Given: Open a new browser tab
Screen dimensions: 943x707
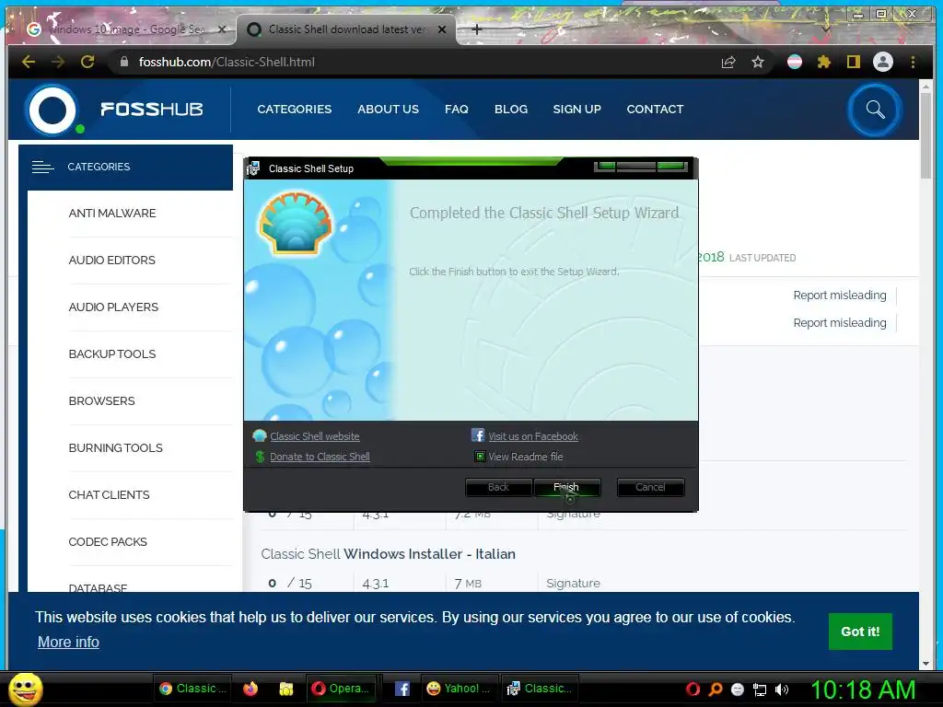Looking at the screenshot, I should [x=477, y=29].
